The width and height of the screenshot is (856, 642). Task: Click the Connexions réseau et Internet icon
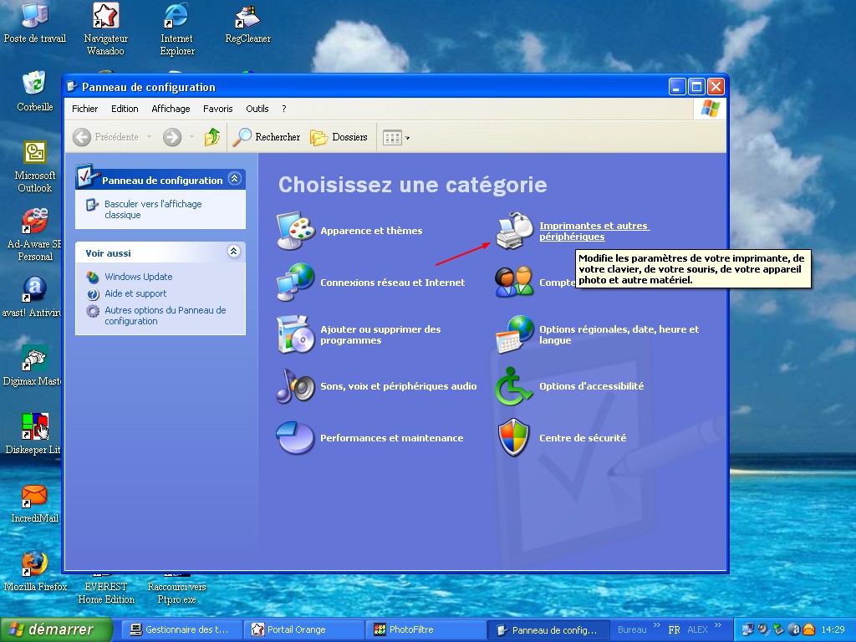(x=296, y=283)
